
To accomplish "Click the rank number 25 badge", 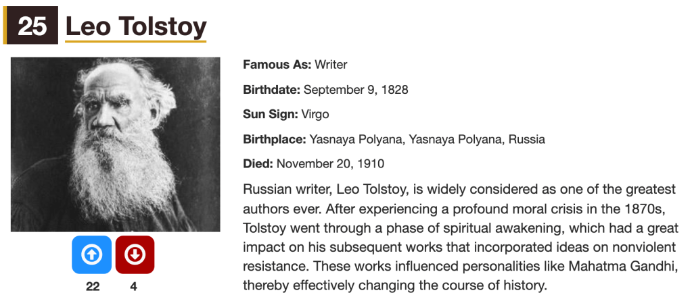I will [x=32, y=26].
